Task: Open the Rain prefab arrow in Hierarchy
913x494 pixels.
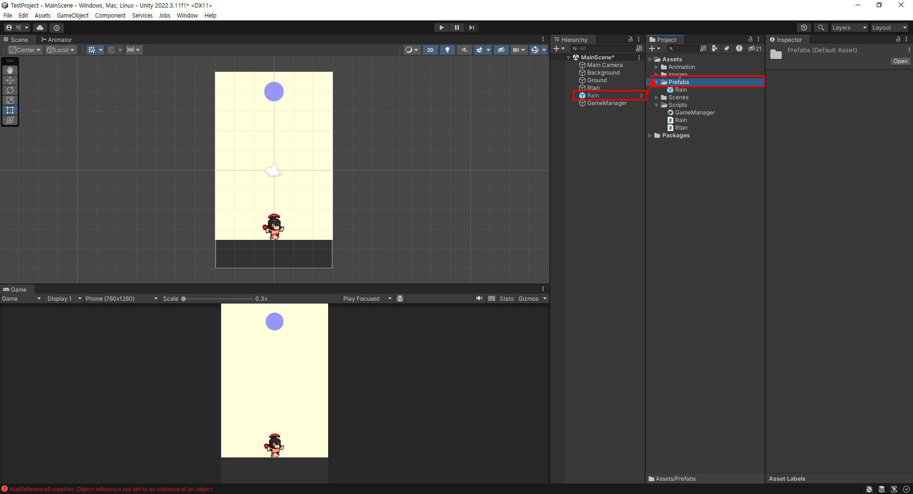Action: point(641,95)
